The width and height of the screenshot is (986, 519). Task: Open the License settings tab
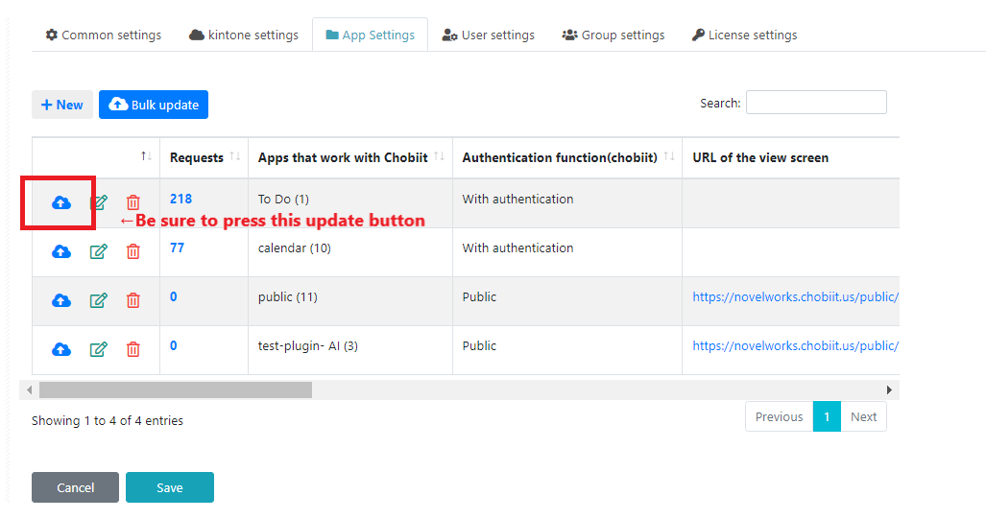[744, 35]
